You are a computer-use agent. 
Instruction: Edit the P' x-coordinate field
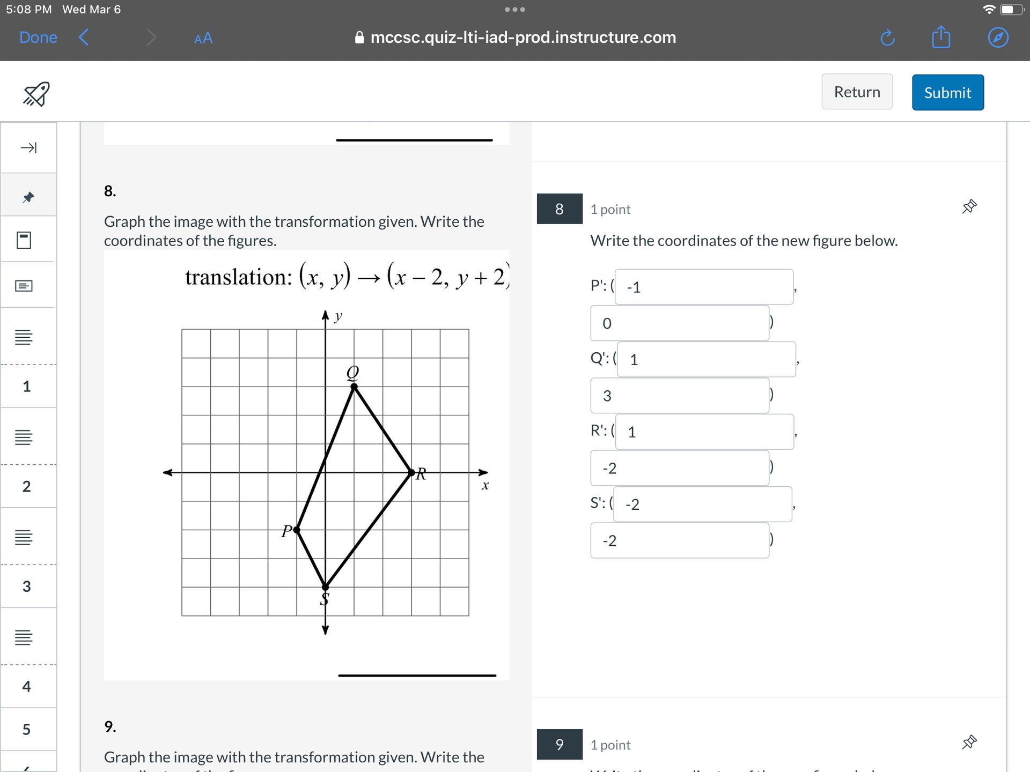coord(704,287)
